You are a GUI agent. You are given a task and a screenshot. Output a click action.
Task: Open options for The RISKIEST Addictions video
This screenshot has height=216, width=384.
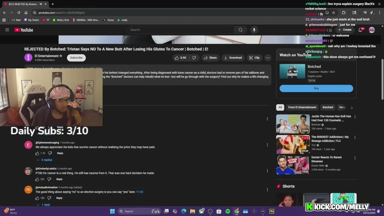pyautogui.click(x=355, y=137)
